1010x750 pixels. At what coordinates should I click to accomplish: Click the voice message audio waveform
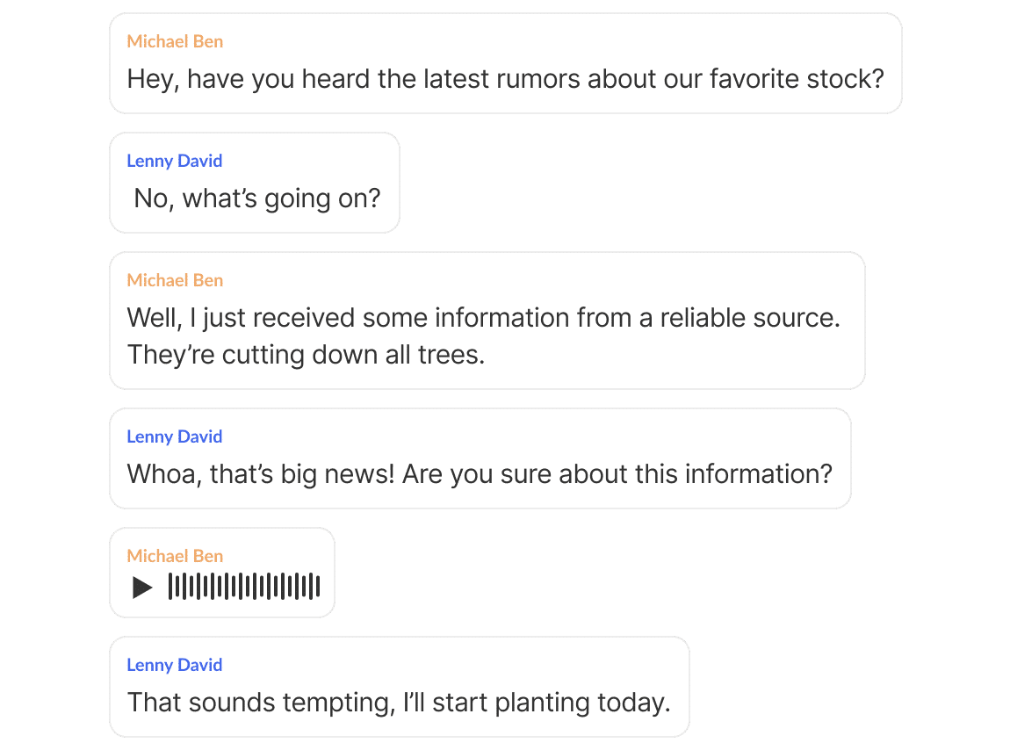pos(244,587)
